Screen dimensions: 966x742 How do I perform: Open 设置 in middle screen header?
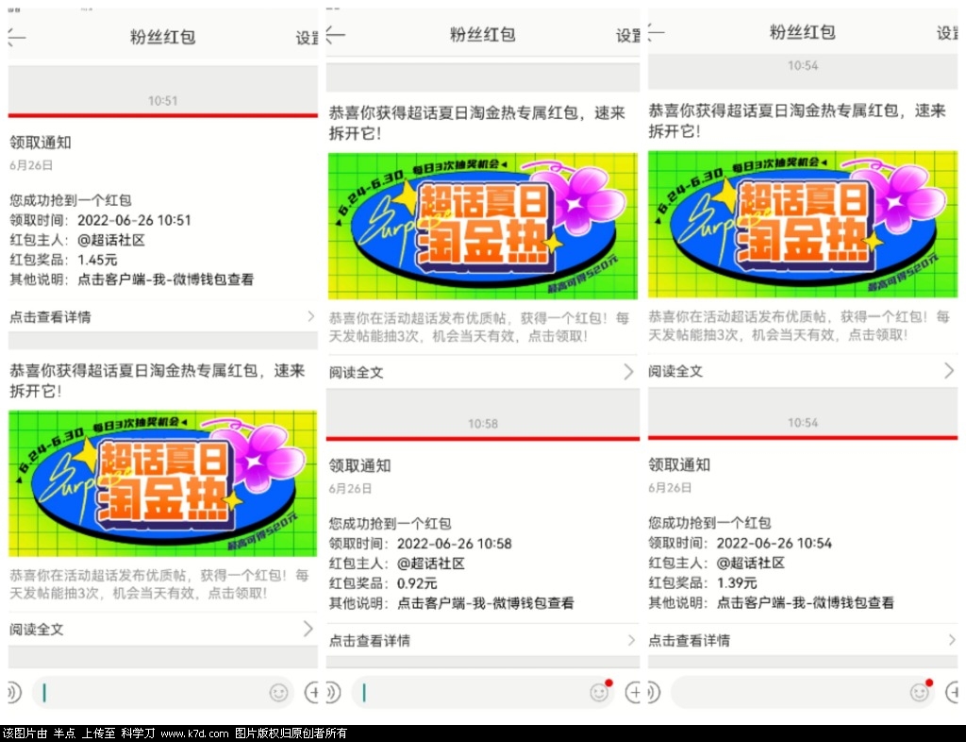627,36
